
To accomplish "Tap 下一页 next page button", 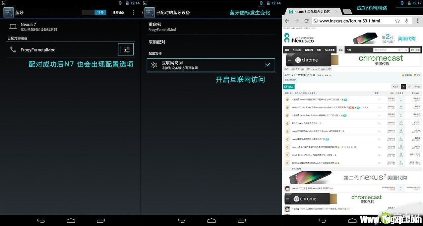I will coord(417,87).
